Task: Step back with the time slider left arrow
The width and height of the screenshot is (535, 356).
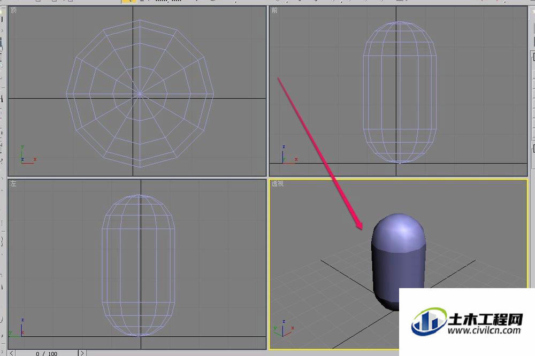Action: click(x=11, y=353)
